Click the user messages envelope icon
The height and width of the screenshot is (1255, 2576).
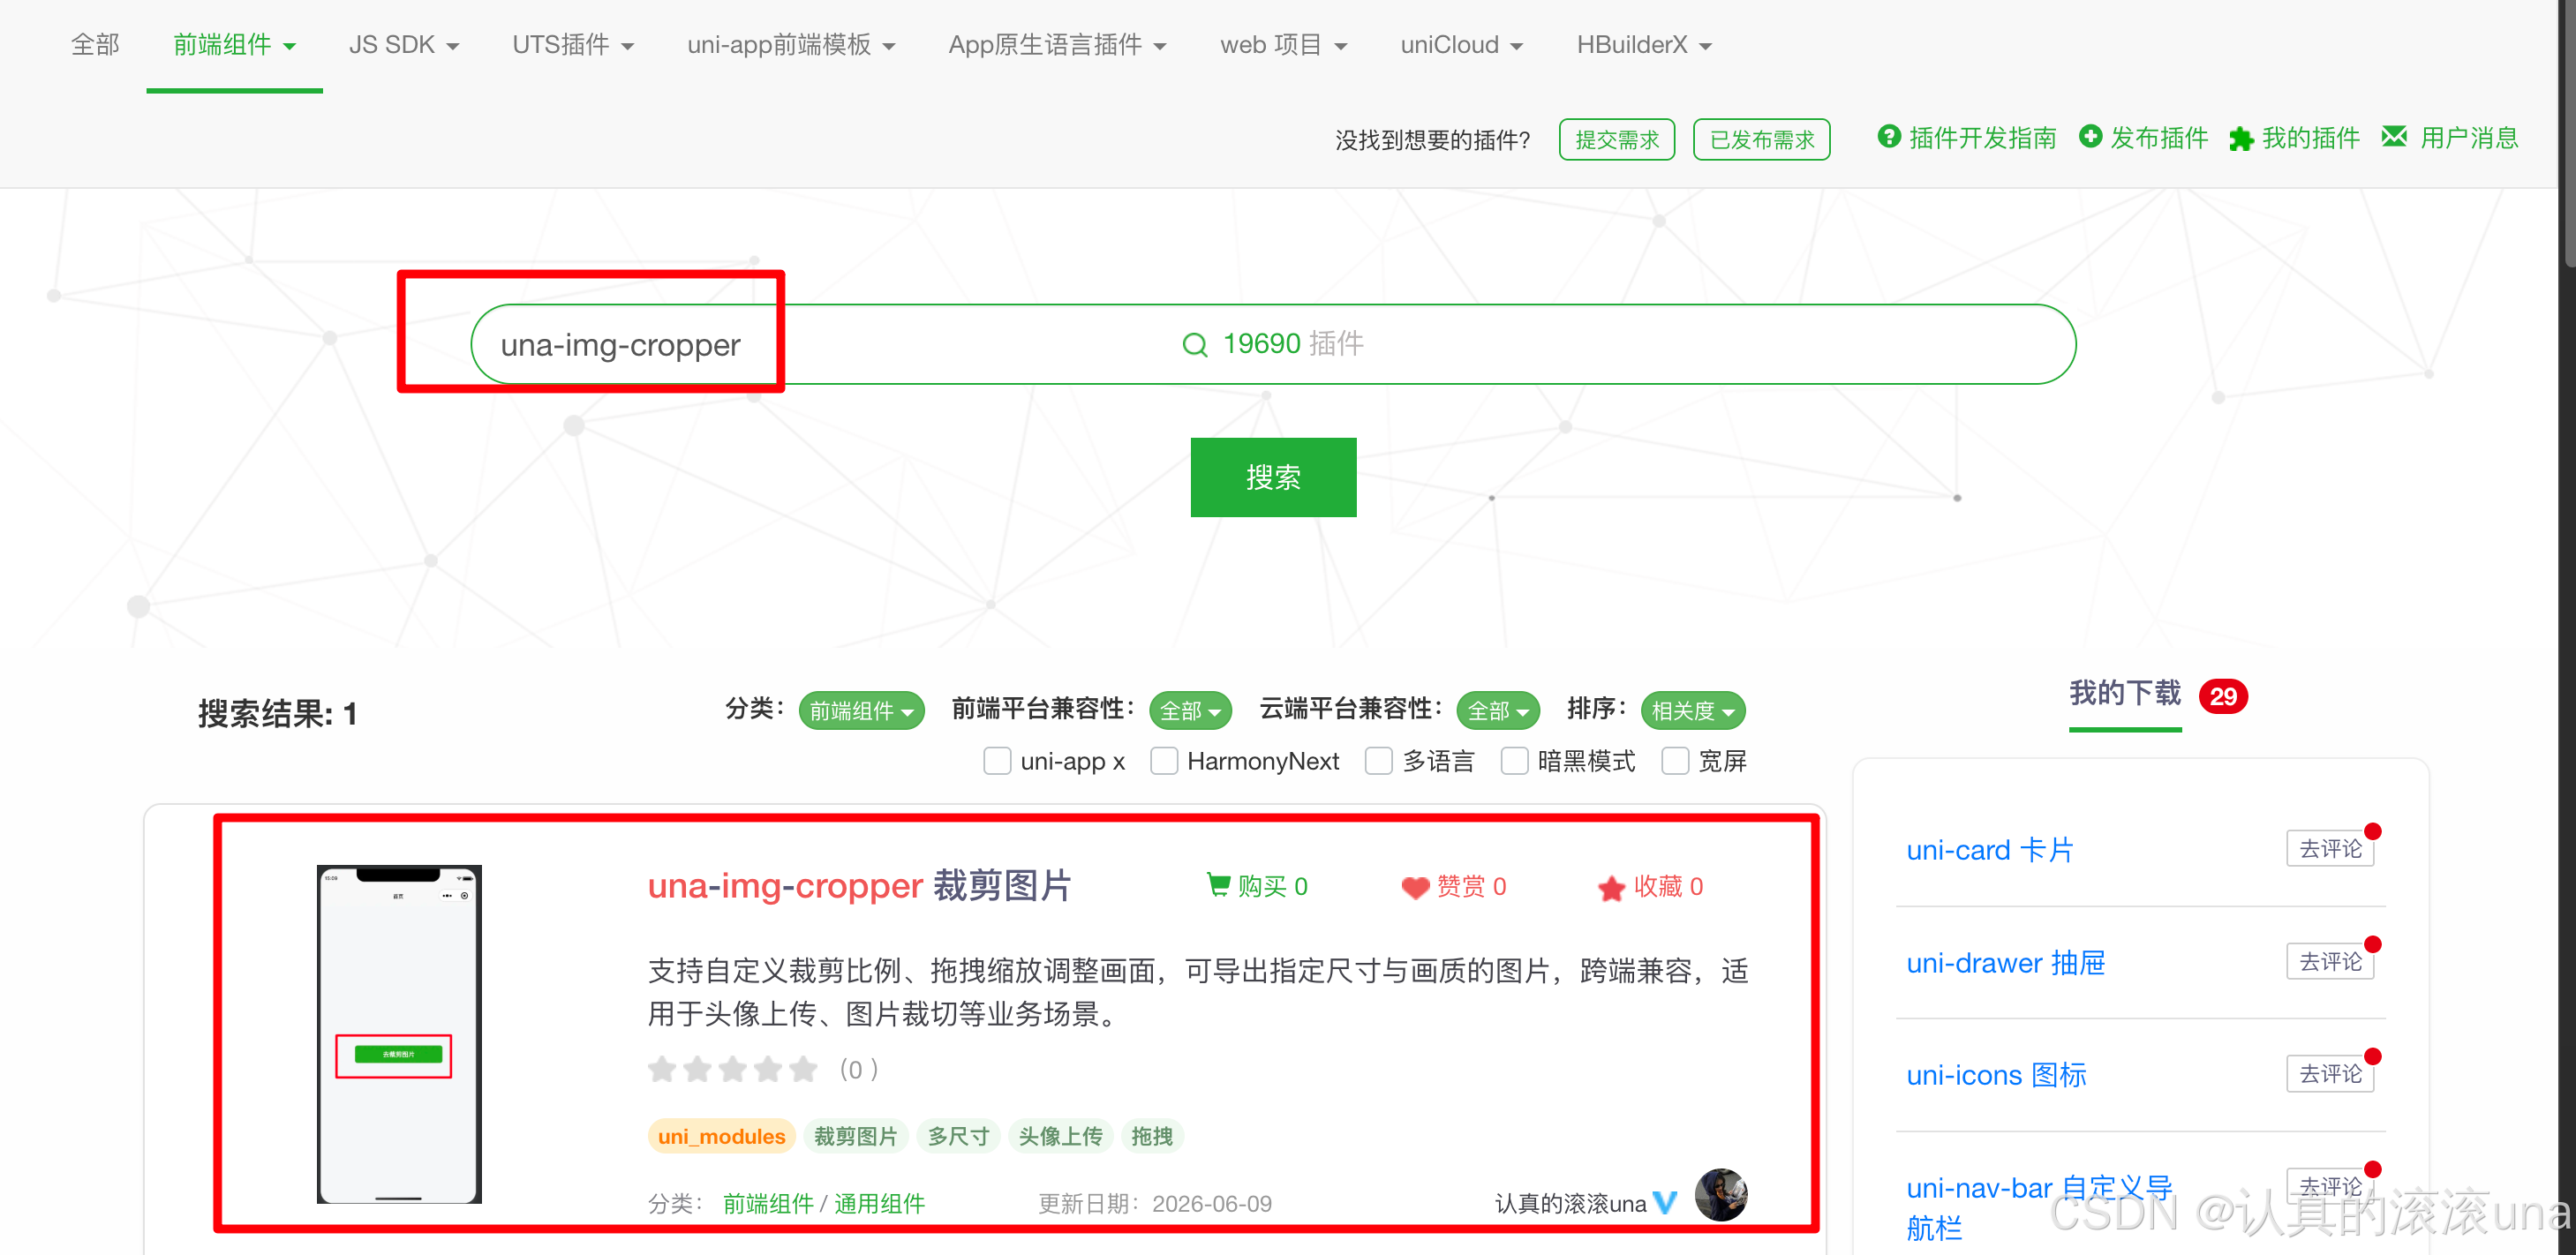(x=2394, y=136)
